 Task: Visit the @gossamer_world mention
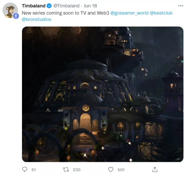pos(129,13)
